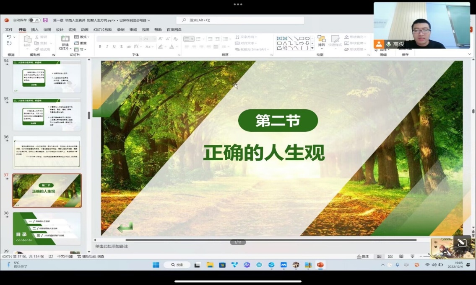Screen dimensions: 476x285
Task: Switch to Slide Sorter view icon
Action: click(x=390, y=257)
